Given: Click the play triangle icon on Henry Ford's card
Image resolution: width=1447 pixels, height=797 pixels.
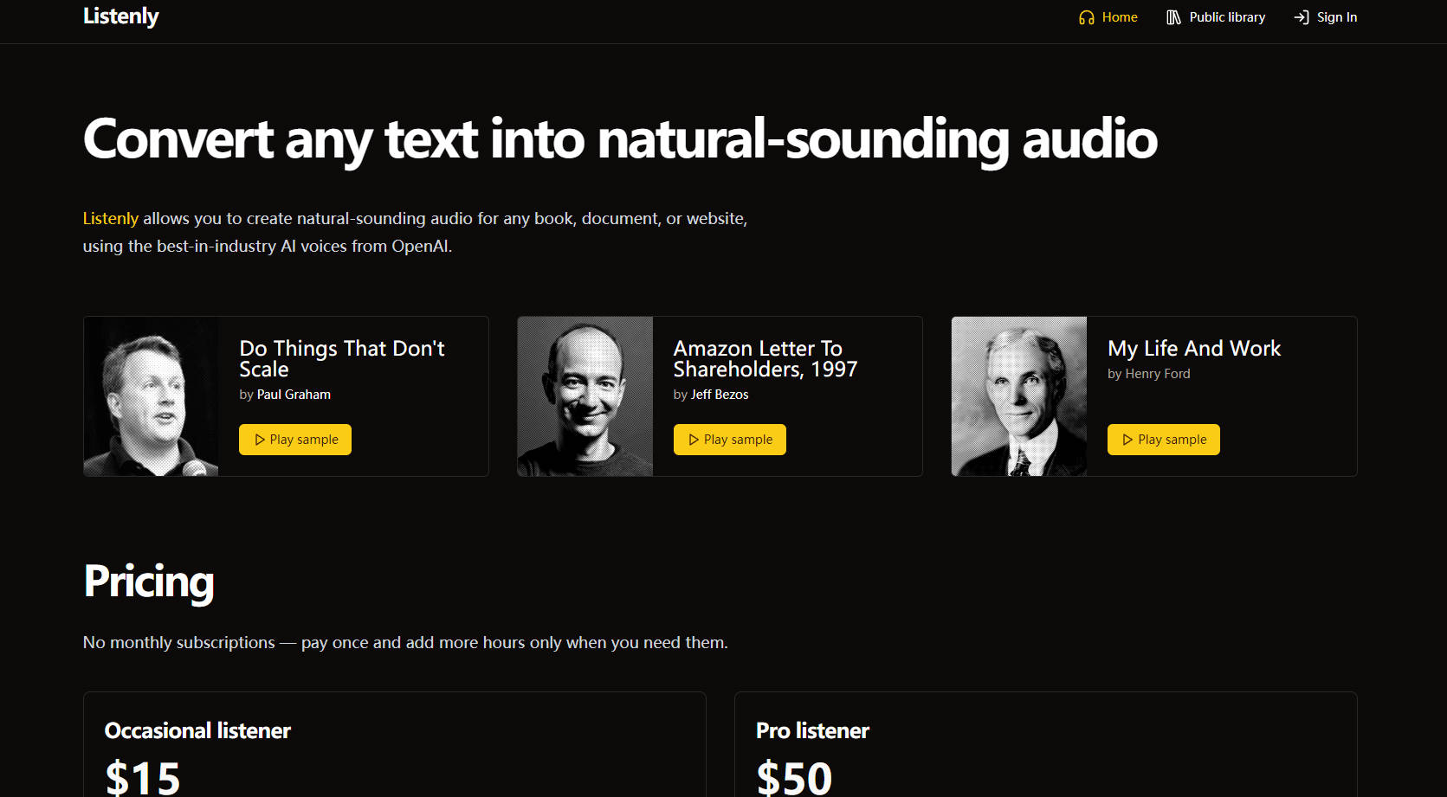Looking at the screenshot, I should tap(1127, 440).
